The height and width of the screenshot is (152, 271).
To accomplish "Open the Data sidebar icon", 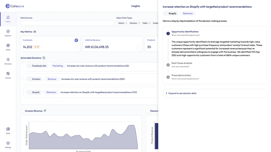I will tap(8, 131).
